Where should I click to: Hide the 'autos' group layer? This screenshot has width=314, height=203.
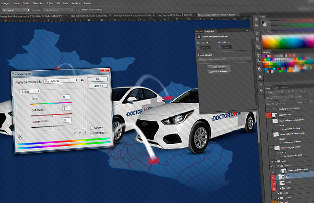tap(272, 162)
